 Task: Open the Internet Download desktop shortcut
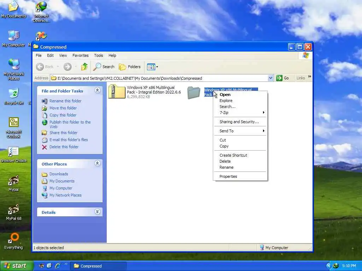(41, 12)
